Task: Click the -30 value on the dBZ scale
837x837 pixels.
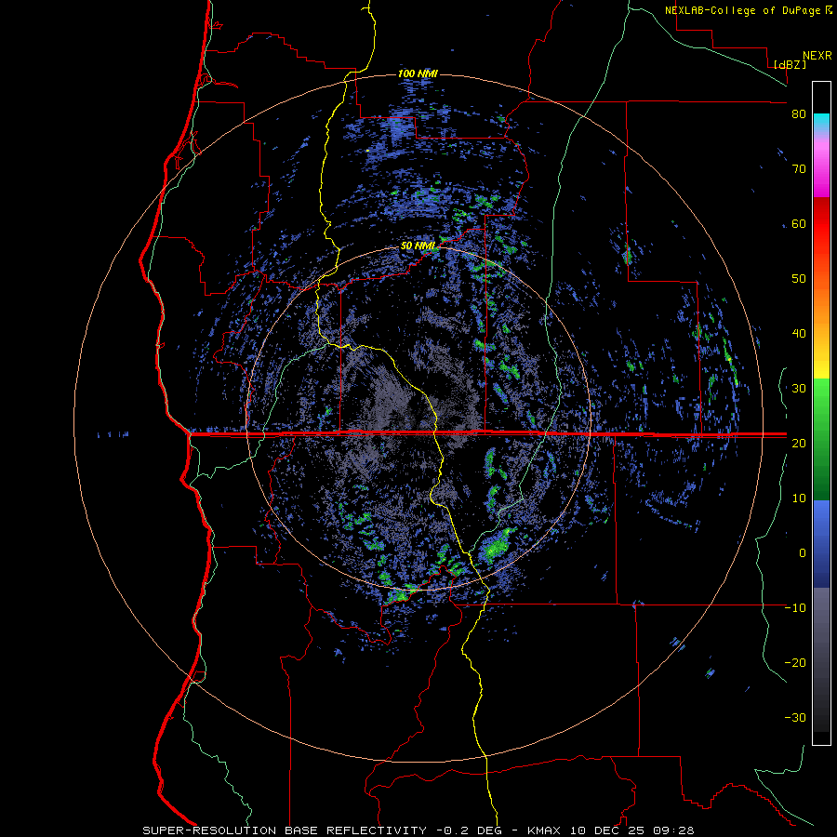Action: coord(795,717)
